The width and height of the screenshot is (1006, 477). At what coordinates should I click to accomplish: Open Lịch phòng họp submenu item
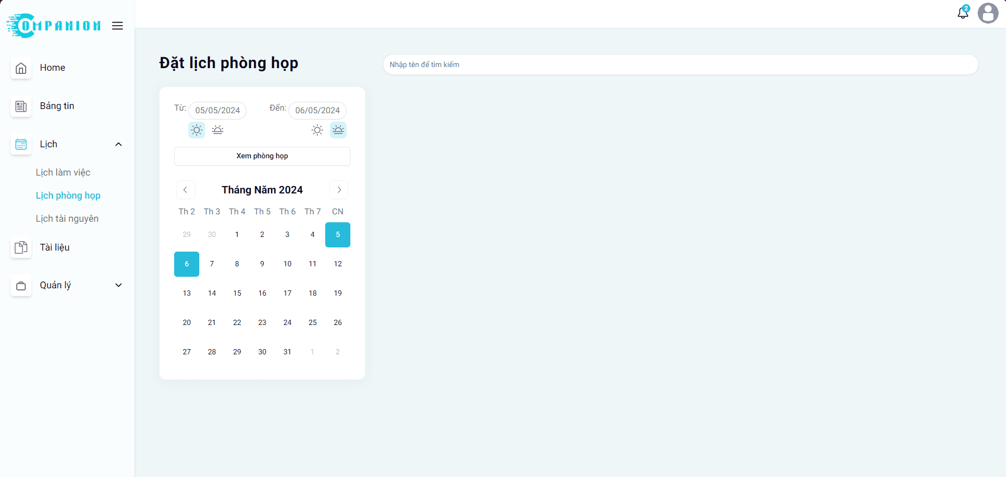pos(68,196)
